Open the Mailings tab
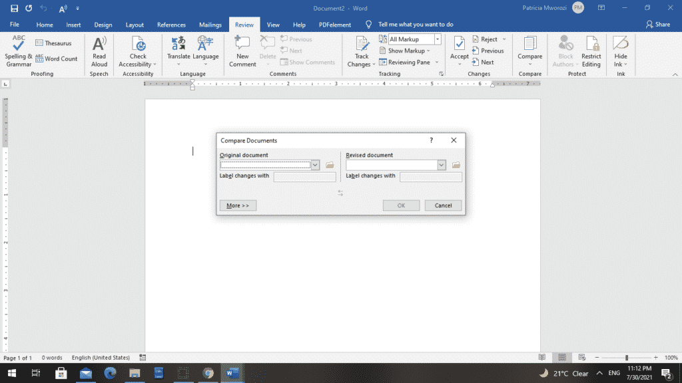This screenshot has height=383, width=682. (210, 25)
